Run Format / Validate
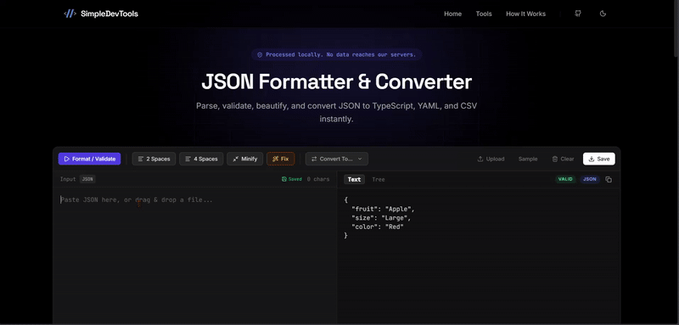 click(90, 159)
